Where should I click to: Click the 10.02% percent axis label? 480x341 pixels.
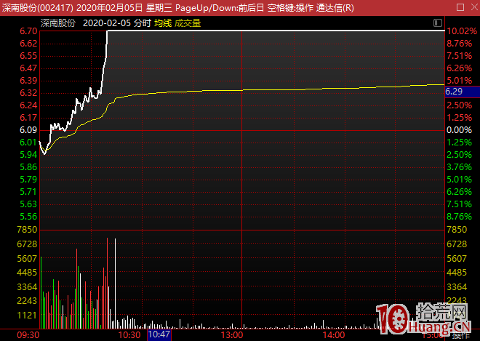pyautogui.click(x=462, y=31)
